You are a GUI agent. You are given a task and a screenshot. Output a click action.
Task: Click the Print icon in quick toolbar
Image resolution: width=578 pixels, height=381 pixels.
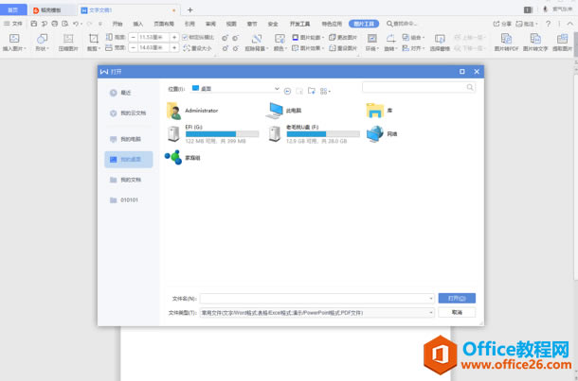click(55, 24)
